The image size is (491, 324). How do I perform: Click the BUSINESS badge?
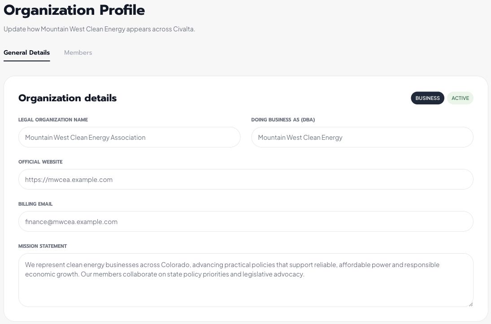427,98
